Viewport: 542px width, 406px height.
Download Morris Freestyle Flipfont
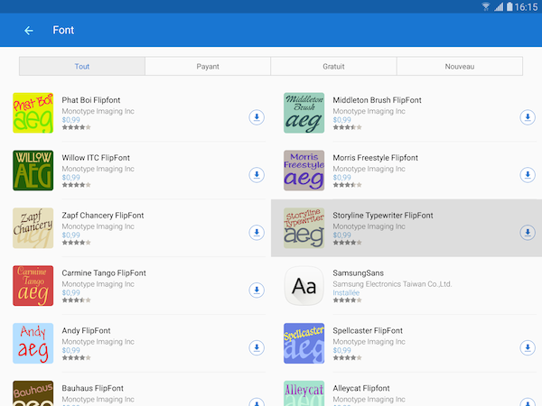pyautogui.click(x=528, y=175)
